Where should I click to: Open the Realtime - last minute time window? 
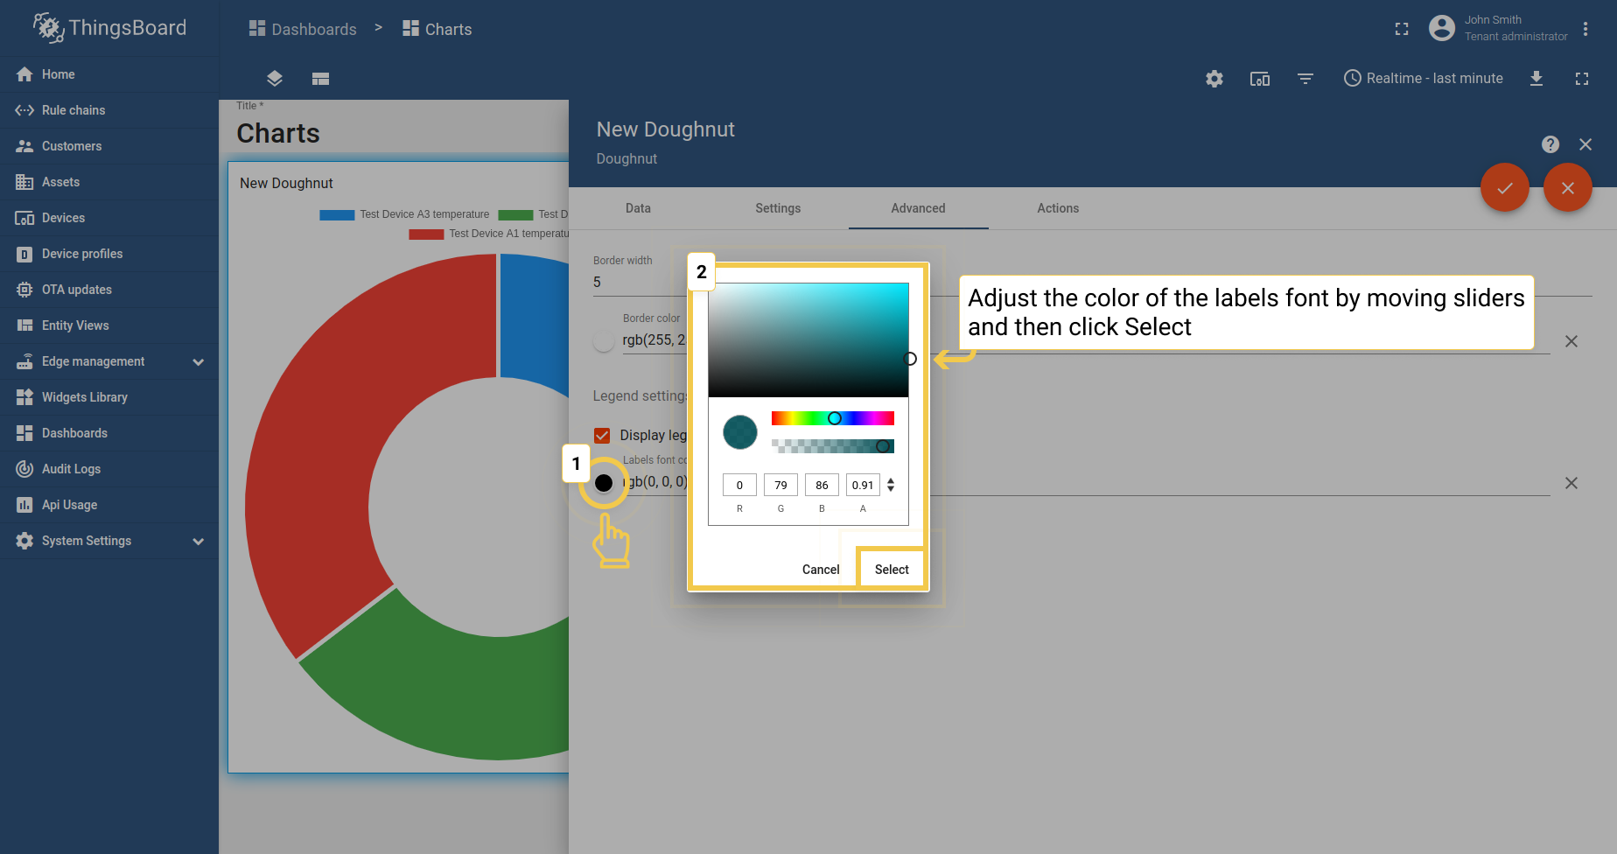(x=1423, y=78)
